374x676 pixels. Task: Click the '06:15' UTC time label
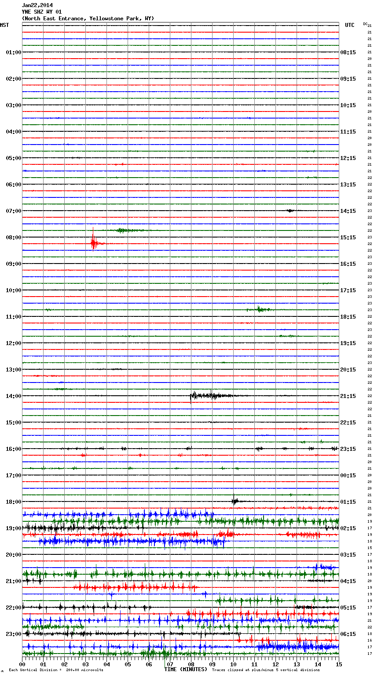(348, 634)
